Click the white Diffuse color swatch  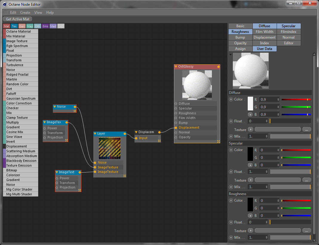(x=250, y=104)
